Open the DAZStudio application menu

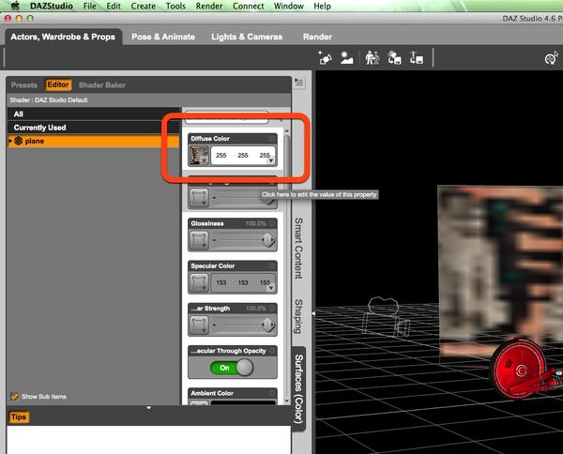pos(52,7)
